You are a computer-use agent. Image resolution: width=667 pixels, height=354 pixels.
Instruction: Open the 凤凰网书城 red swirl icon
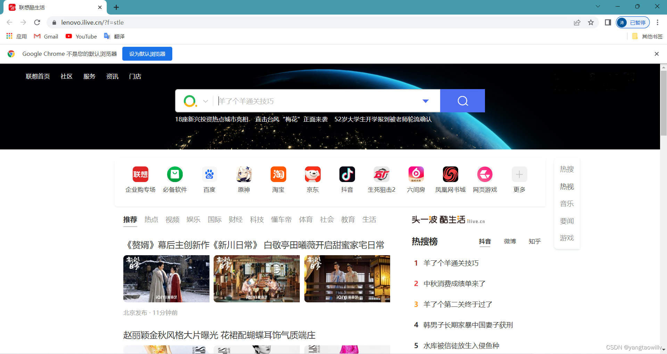[x=451, y=174]
